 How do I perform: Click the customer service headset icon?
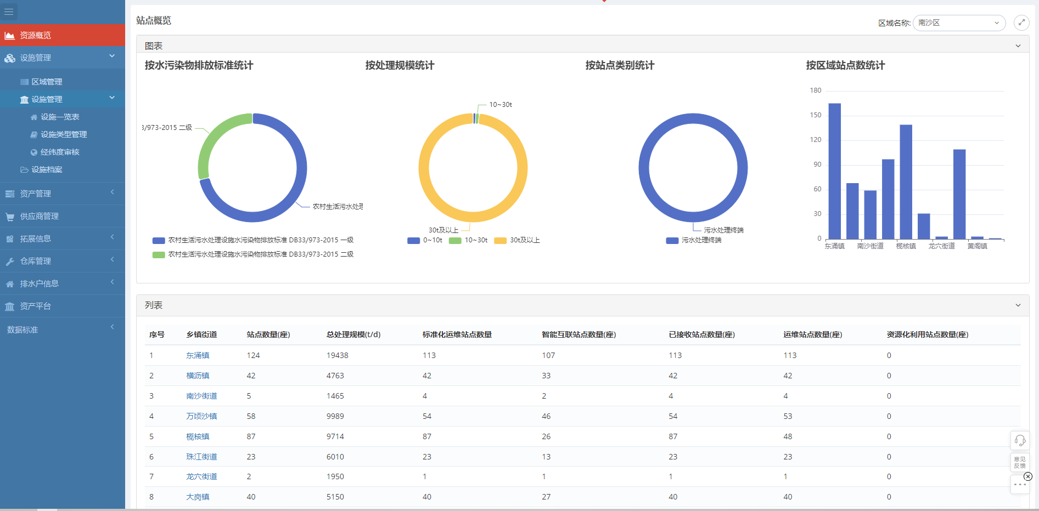point(1020,440)
